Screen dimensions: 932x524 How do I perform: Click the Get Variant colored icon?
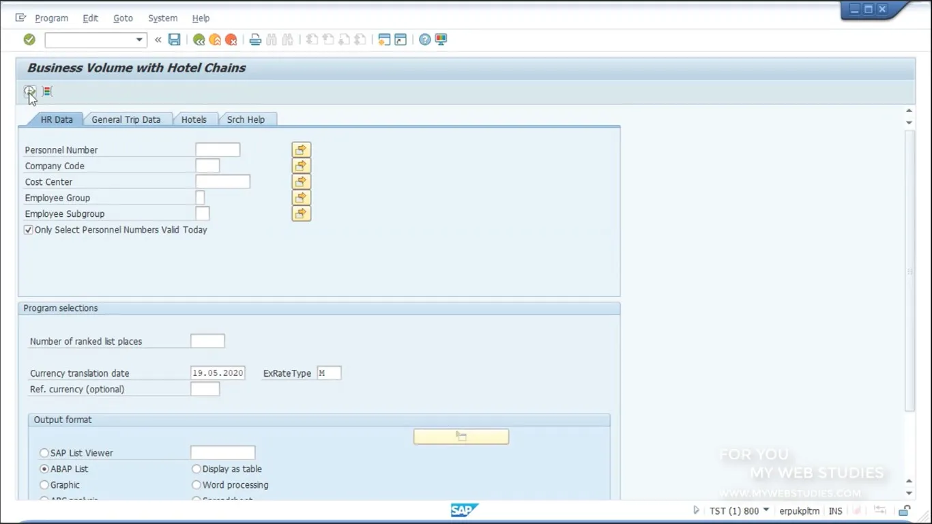(47, 91)
